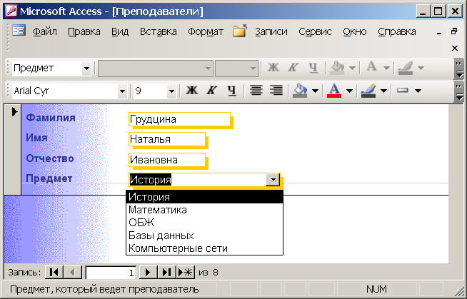Select ОБЖ in dropdown list

pyautogui.click(x=205, y=223)
